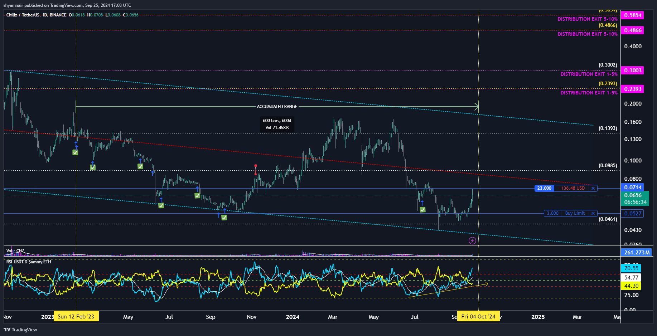The height and width of the screenshot is (336, 657).
Task: Click DISTRIBUTION EXIT 1-5% label below (0.3002)
Action: (x=589, y=74)
